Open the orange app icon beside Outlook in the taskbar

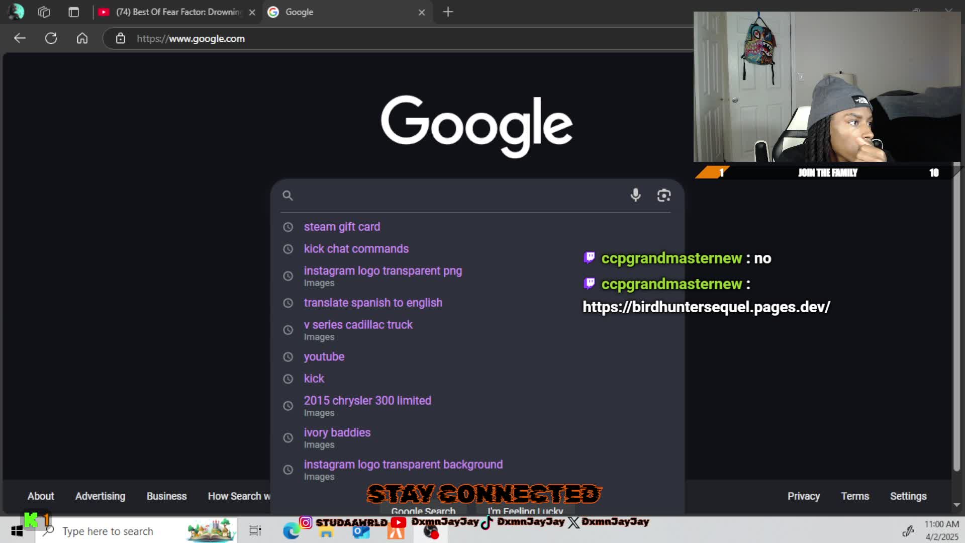(396, 532)
